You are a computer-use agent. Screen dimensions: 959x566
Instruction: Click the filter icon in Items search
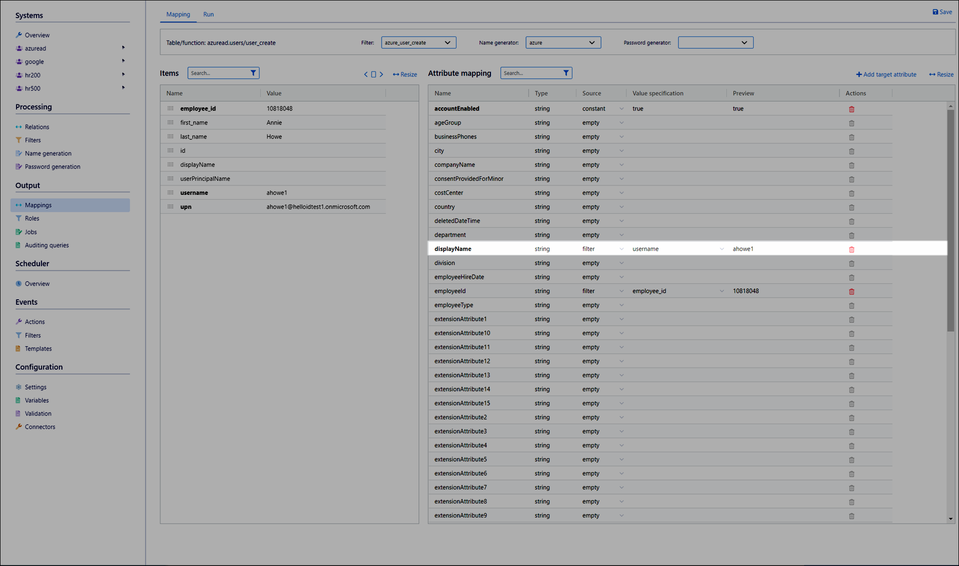point(253,73)
